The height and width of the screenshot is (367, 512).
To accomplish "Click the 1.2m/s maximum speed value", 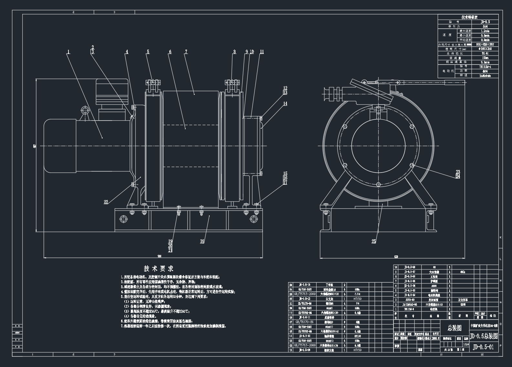I will (485, 31).
